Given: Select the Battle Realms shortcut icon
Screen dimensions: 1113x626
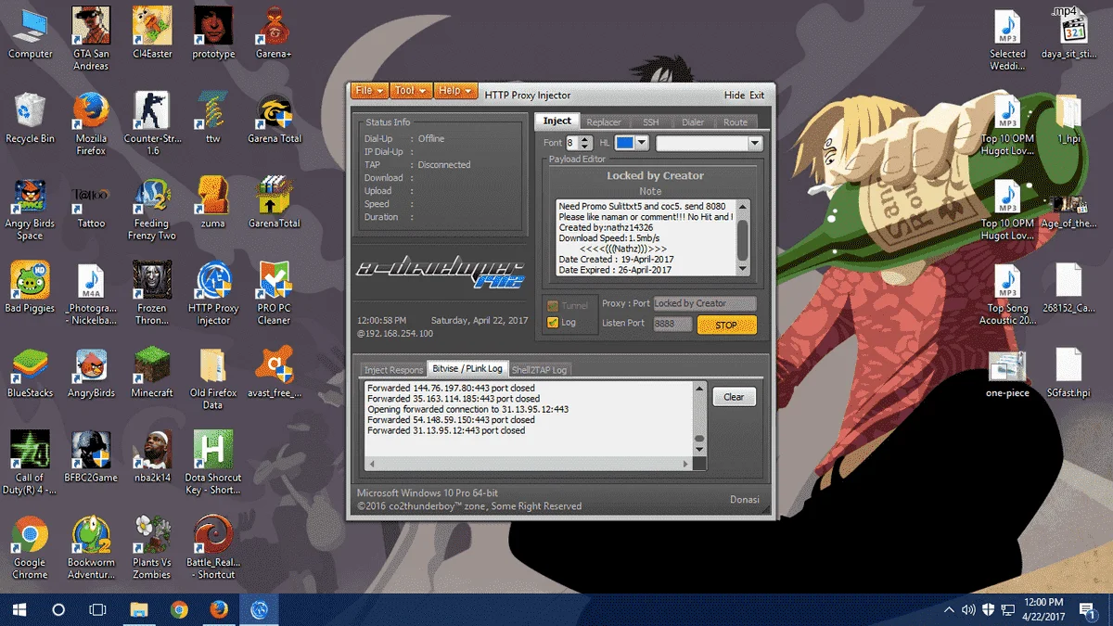Looking at the screenshot, I should click(x=213, y=548).
